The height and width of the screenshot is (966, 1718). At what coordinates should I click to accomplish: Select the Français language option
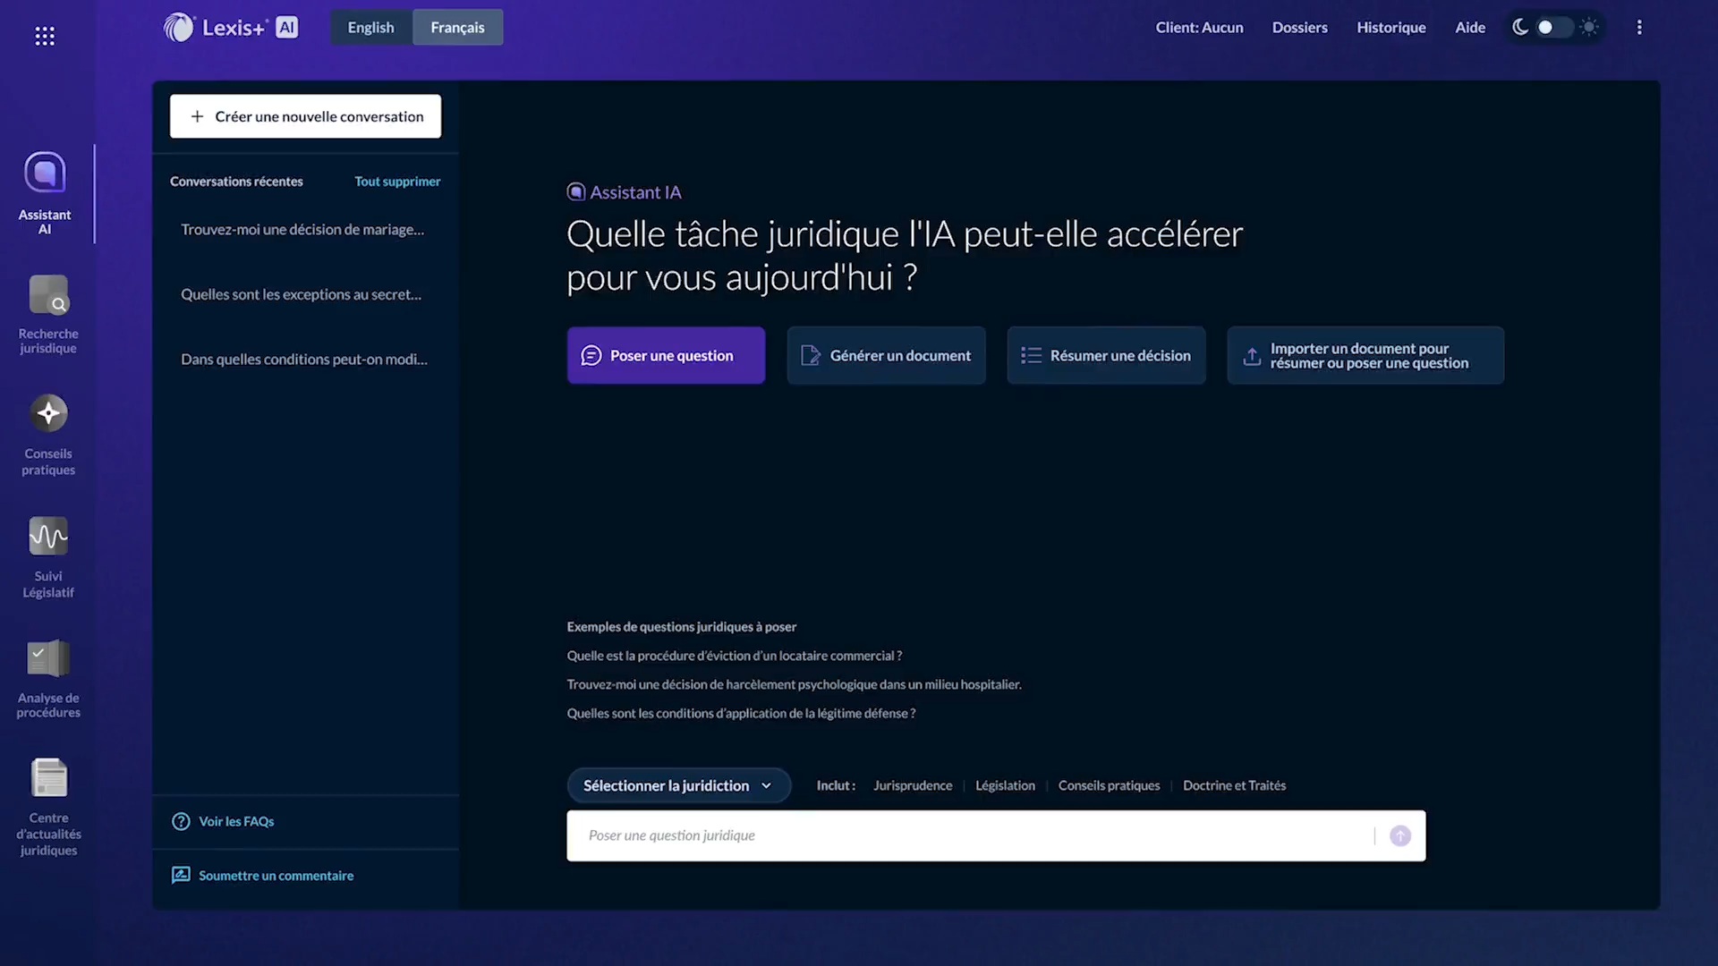pyautogui.click(x=457, y=28)
